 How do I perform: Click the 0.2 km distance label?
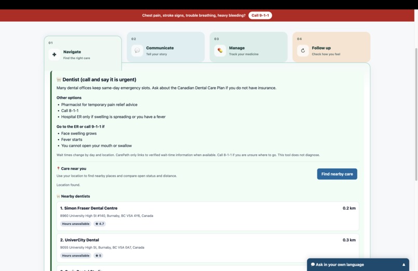349,208
